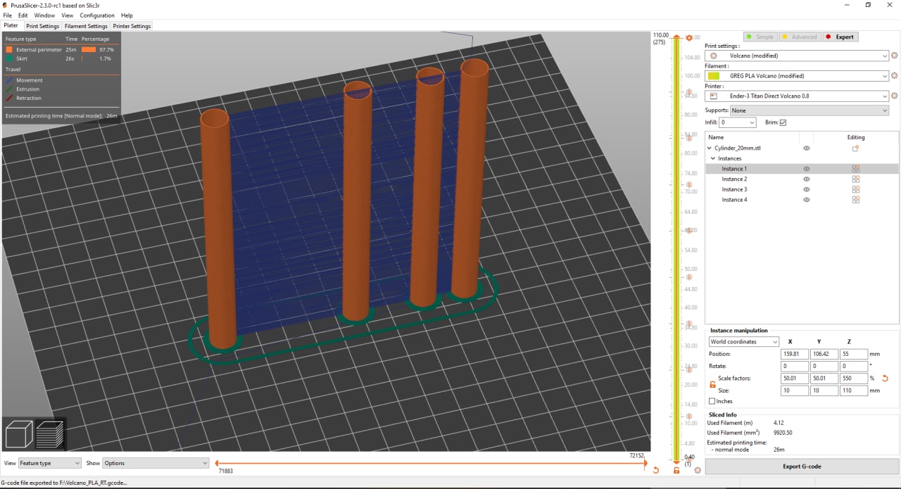Open the View Feature type dropdown
The height and width of the screenshot is (489, 901).
pyautogui.click(x=50, y=463)
